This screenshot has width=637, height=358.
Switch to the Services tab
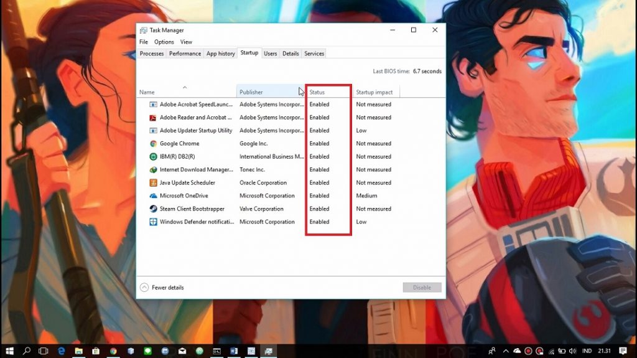pos(314,54)
